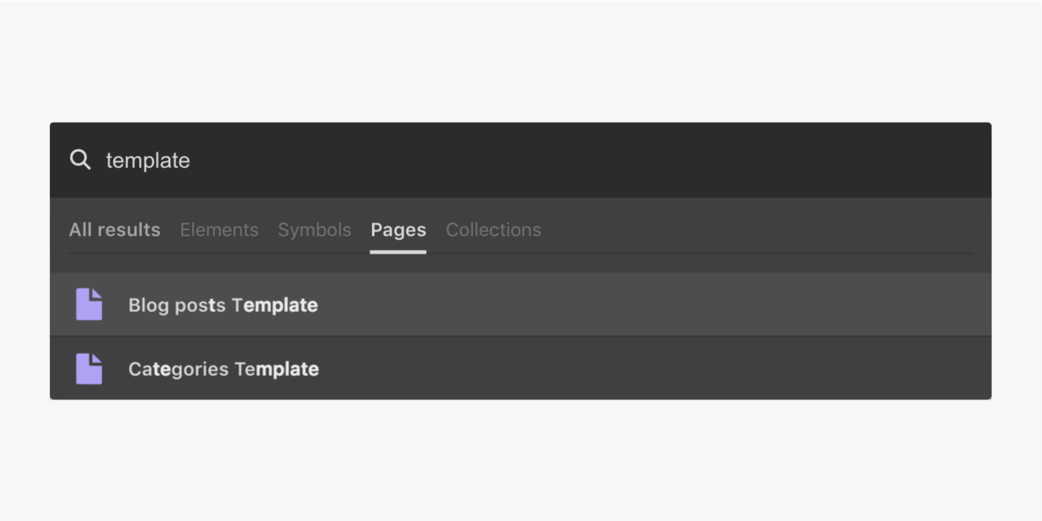Click the purple page icon for Blog posts Template

point(89,305)
